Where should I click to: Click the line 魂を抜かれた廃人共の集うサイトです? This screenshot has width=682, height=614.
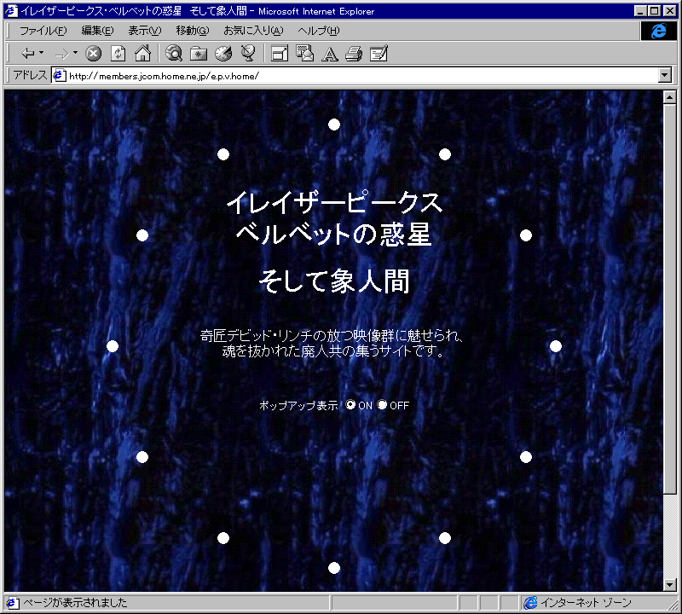coord(331,350)
